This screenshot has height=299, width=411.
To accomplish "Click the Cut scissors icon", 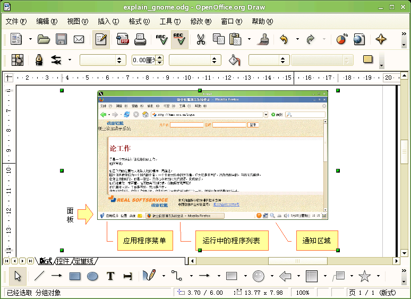I will pyautogui.click(x=201, y=39).
